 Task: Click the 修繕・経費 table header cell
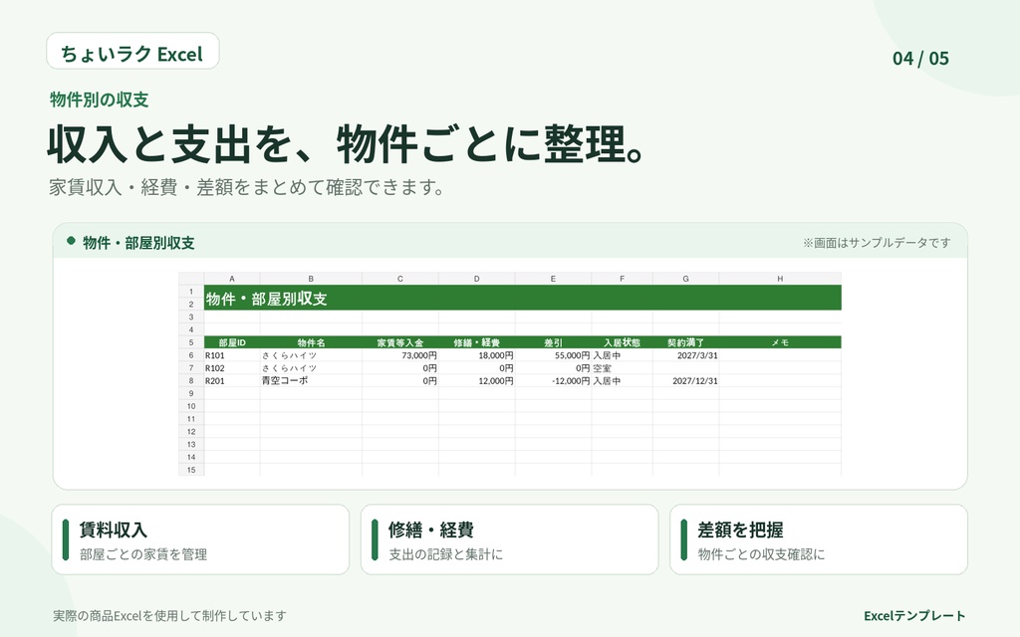[476, 342]
